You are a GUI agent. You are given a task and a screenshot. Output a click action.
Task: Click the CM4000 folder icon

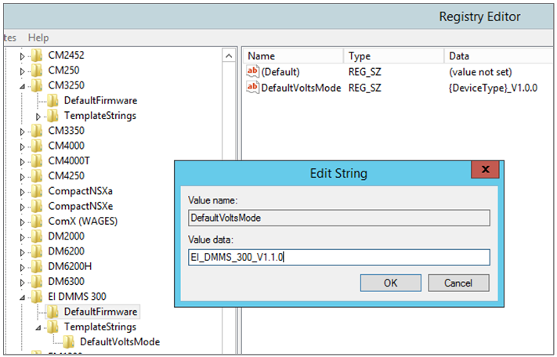[37, 146]
